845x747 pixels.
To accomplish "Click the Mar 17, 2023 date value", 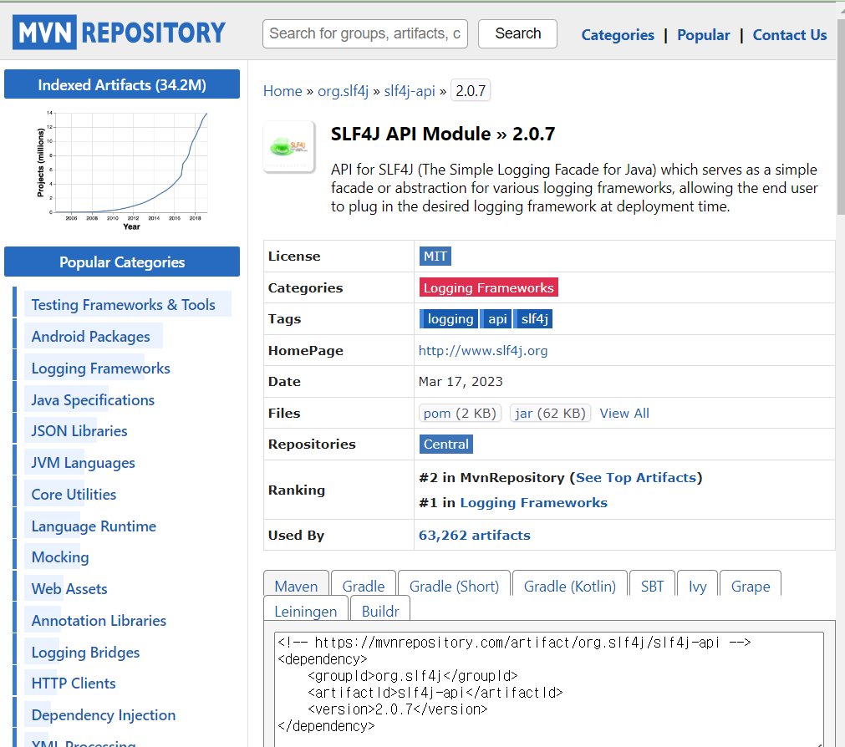I will click(x=461, y=382).
